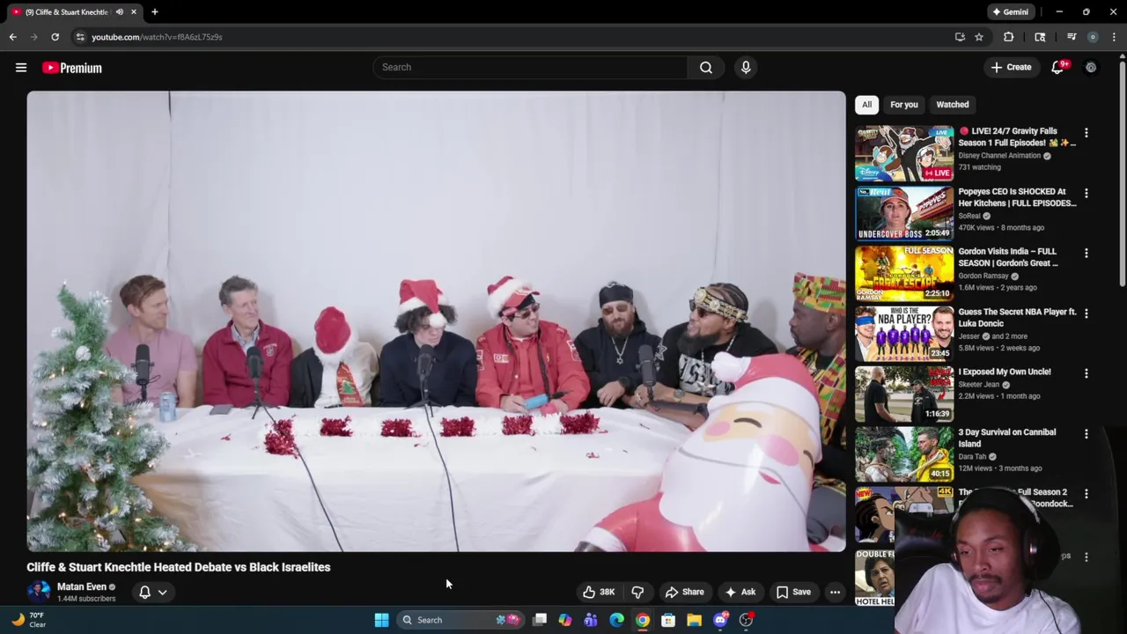The image size is (1127, 634).
Task: Open Guess The Secret NBA Player thumbnail
Action: pyautogui.click(x=904, y=334)
